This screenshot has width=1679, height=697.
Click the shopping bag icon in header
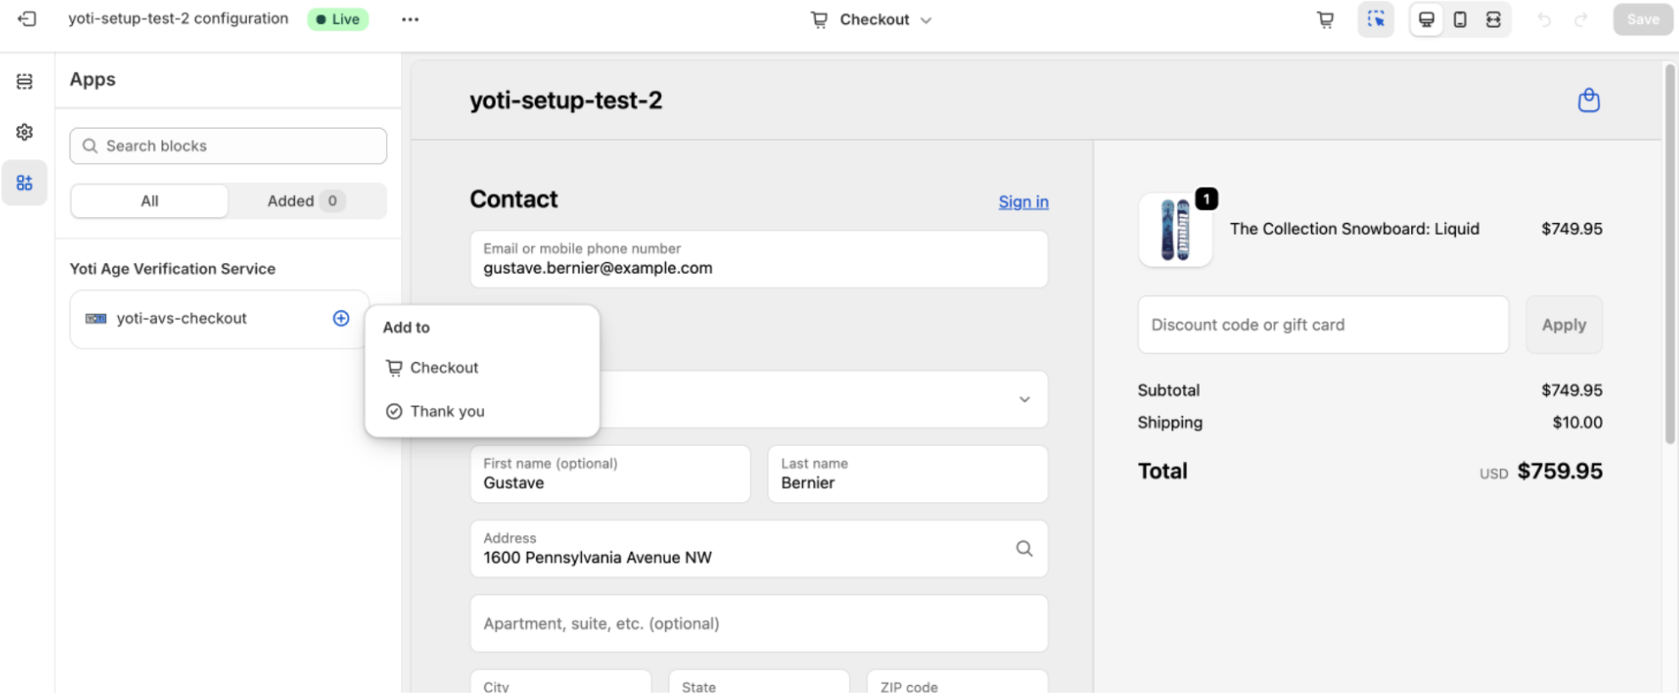click(1588, 100)
